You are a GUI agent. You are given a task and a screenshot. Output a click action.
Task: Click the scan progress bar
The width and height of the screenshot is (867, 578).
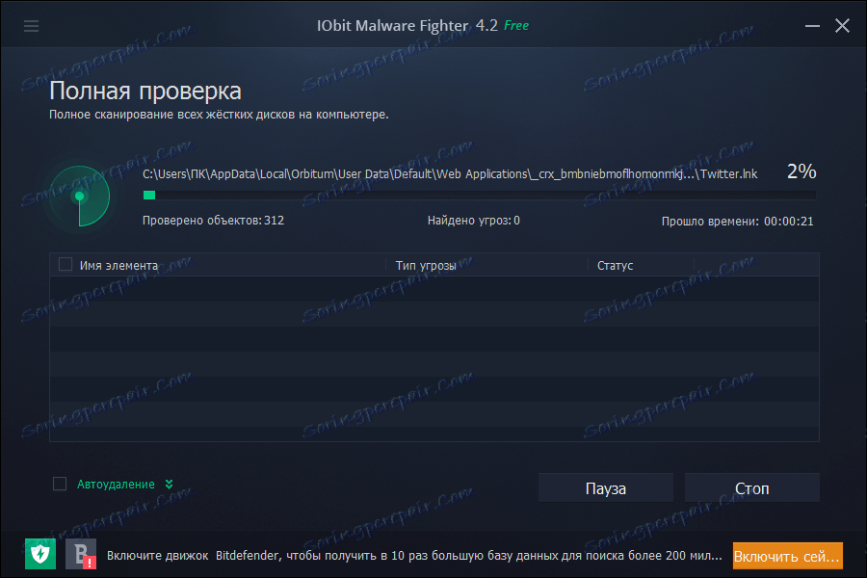pyautogui.click(x=479, y=196)
